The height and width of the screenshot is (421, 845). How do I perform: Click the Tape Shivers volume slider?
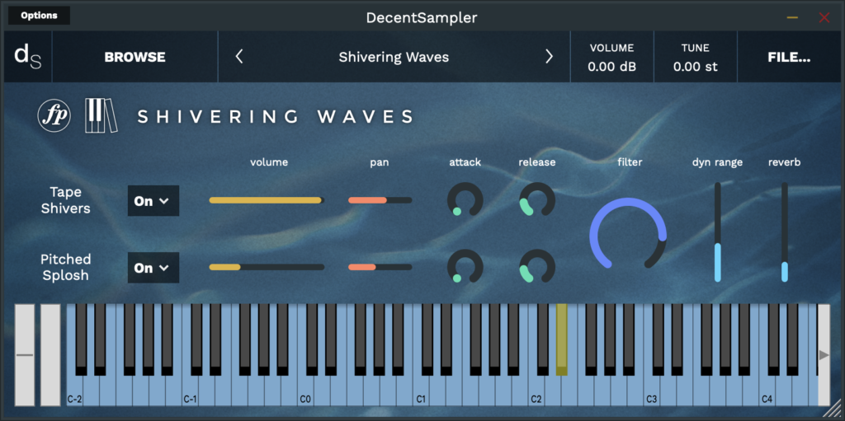pos(267,200)
